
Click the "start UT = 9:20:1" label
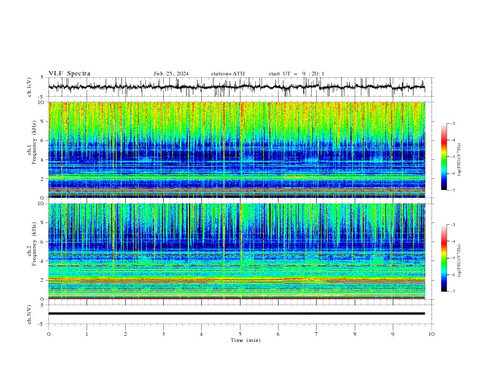[296, 74]
